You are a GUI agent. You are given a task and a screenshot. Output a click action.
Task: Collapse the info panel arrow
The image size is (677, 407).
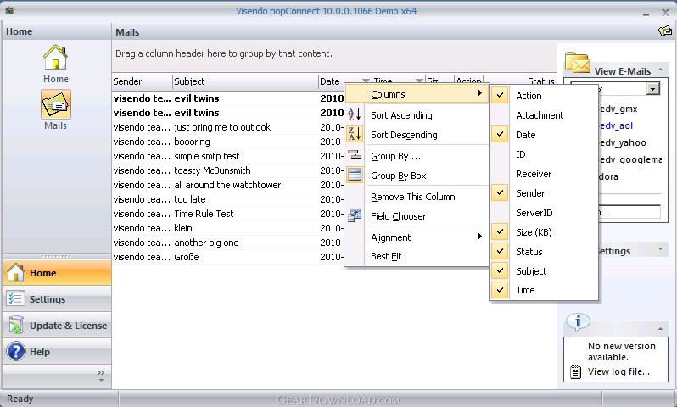click(660, 329)
